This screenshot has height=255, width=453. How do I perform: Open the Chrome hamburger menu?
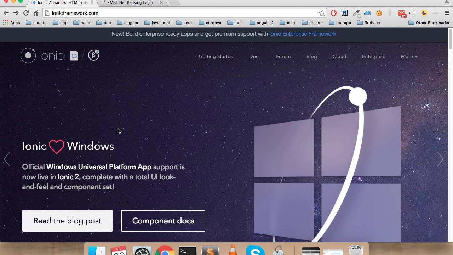click(x=447, y=13)
